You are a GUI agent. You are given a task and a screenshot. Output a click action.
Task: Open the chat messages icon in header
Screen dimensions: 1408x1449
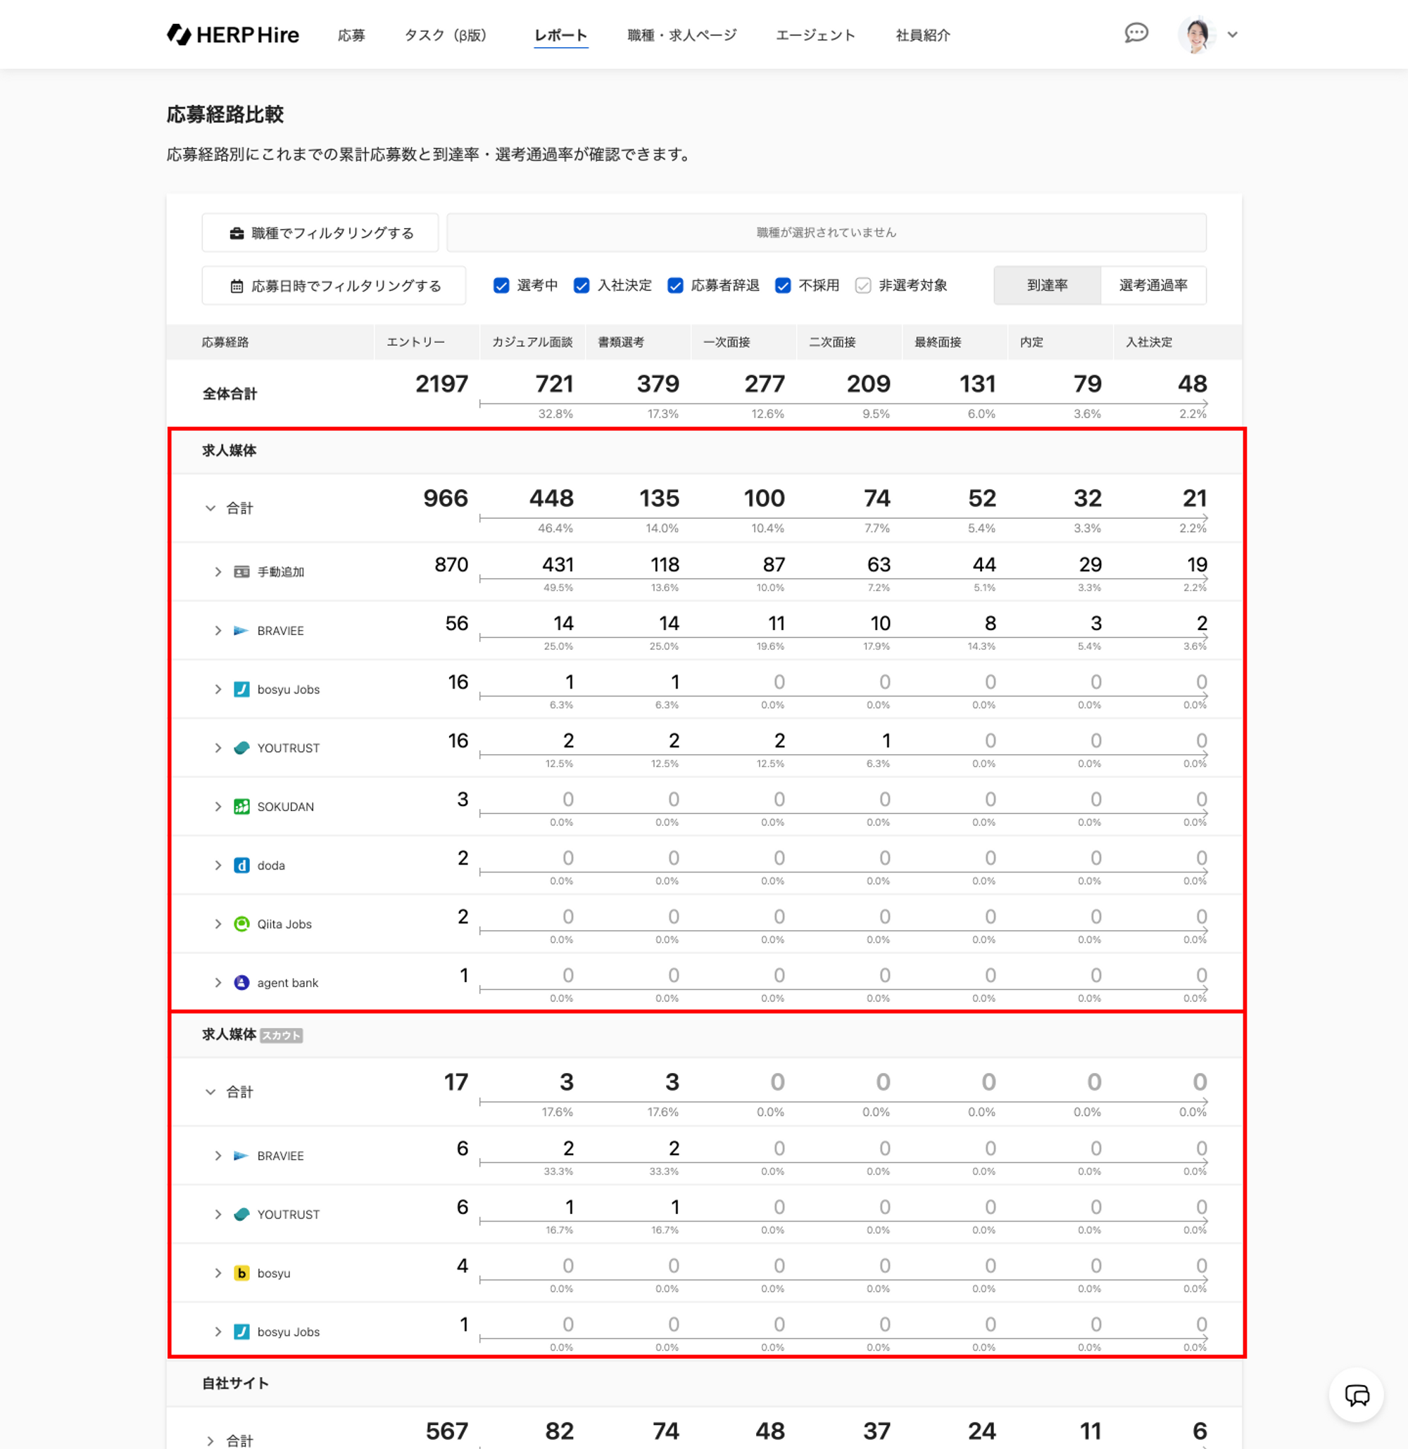(1135, 33)
